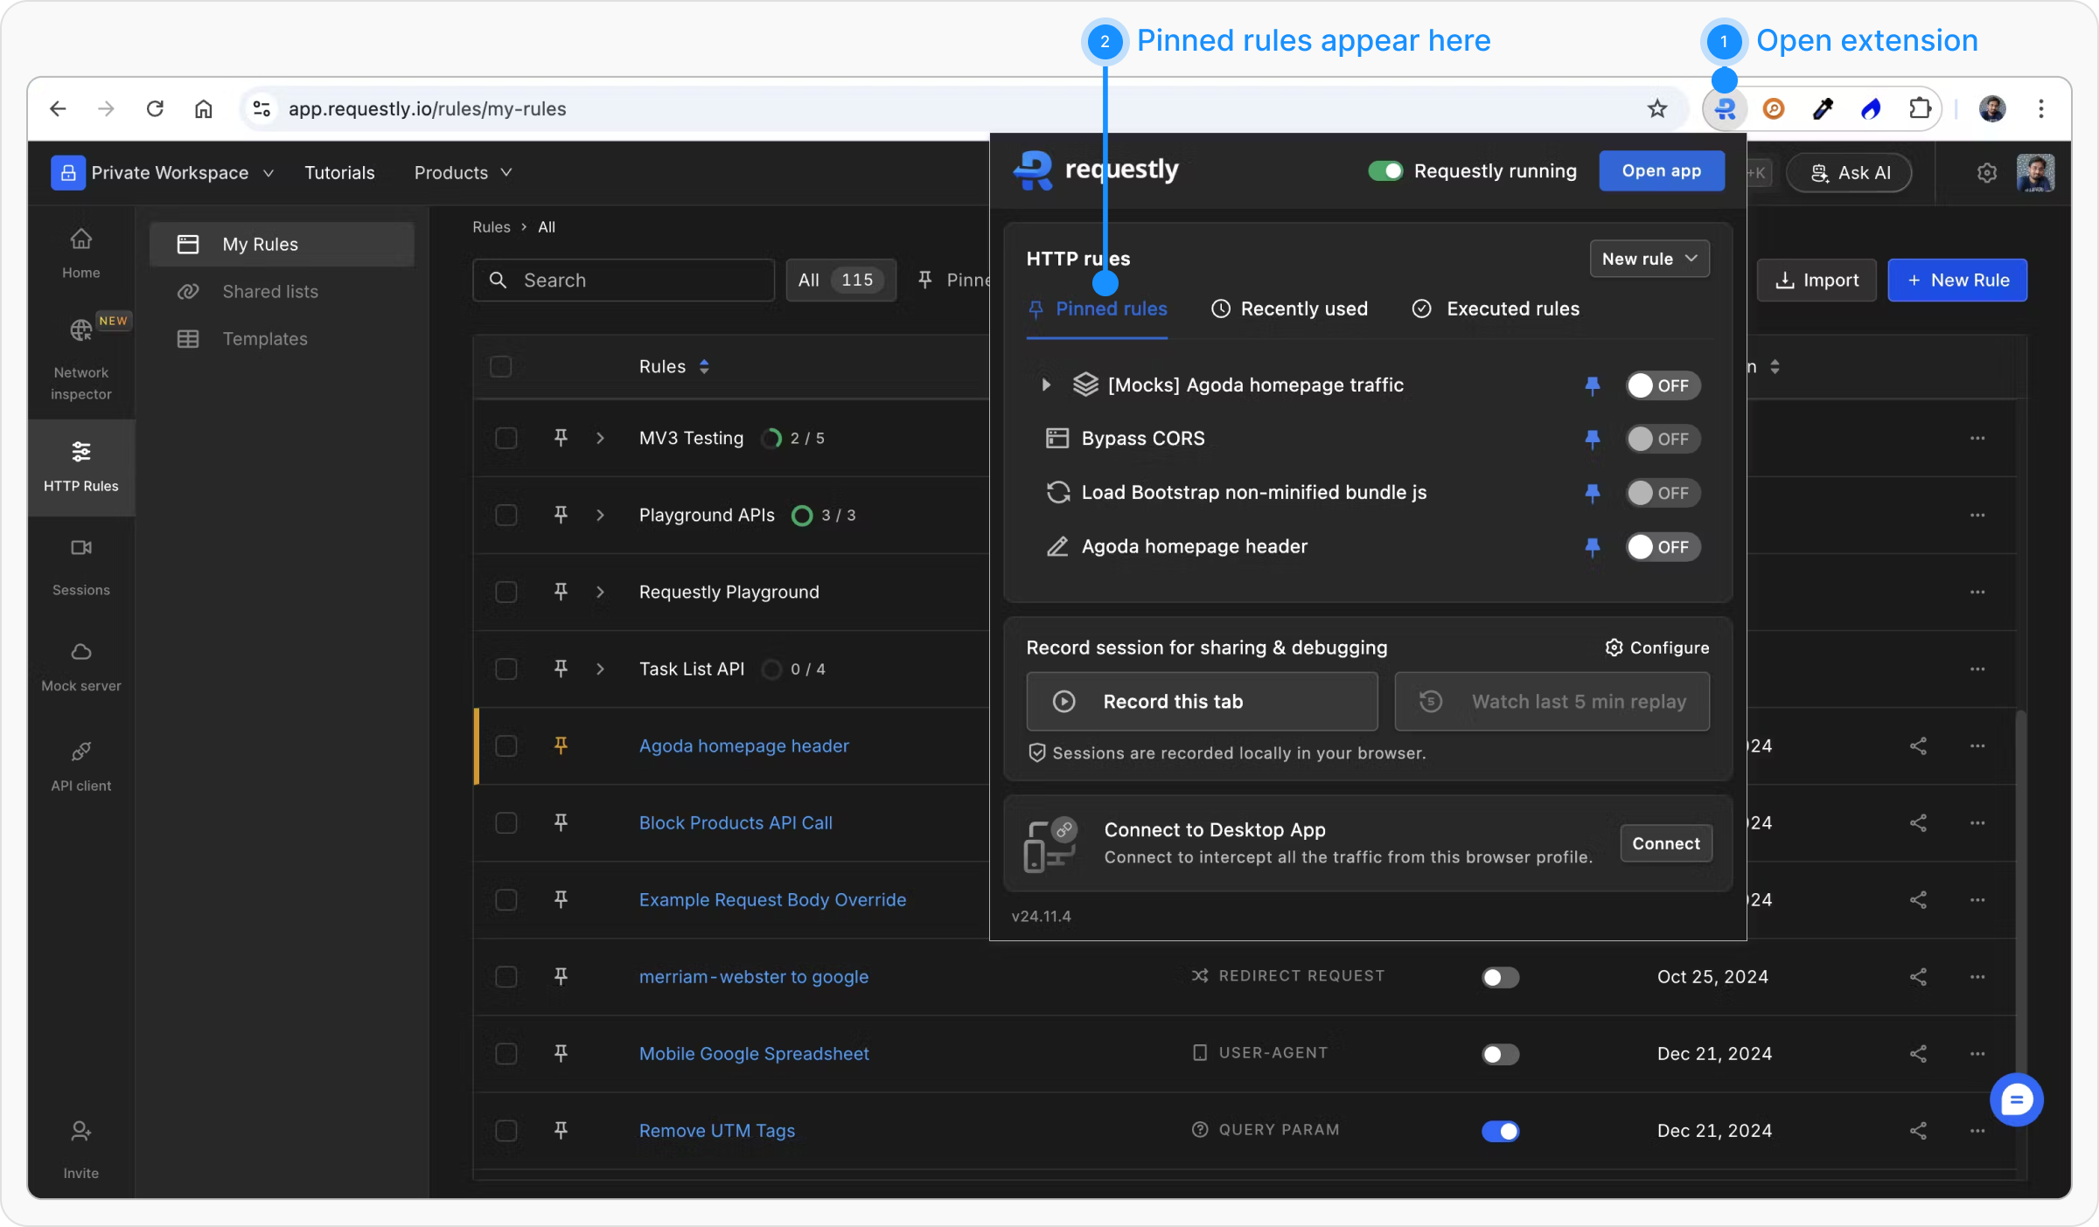Click the rules Search input field
Image resolution: width=2099 pixels, height=1227 pixels.
[x=623, y=281]
